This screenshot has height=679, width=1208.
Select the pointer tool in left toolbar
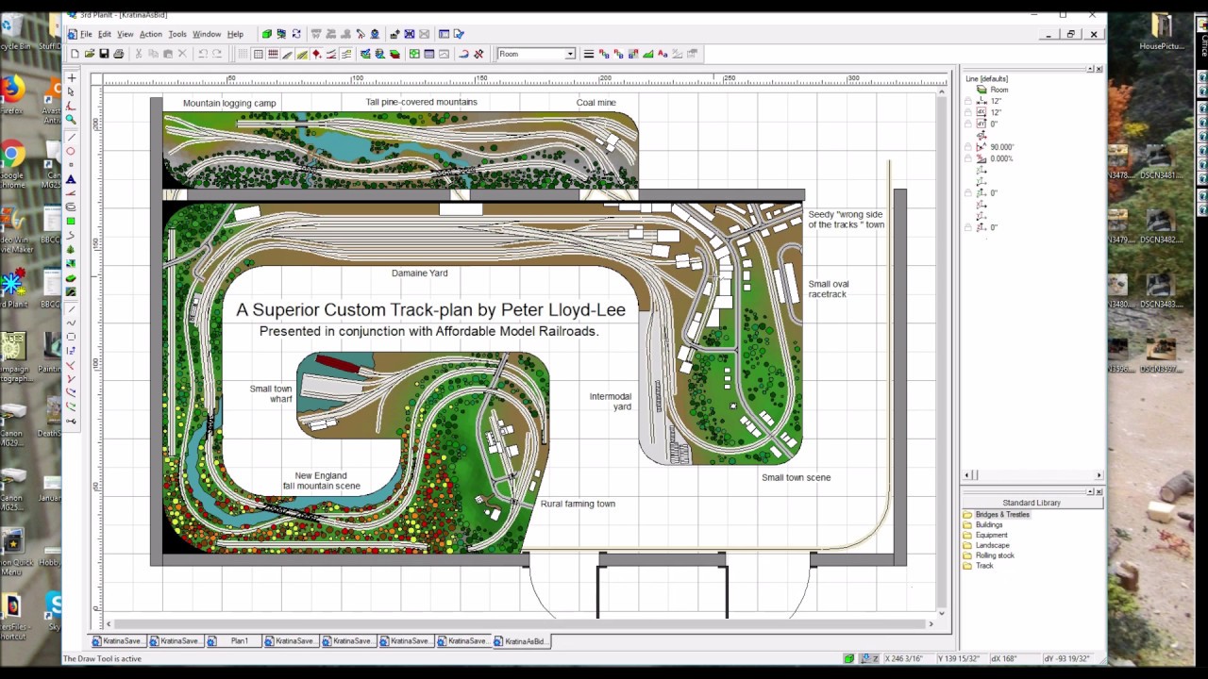point(71,91)
